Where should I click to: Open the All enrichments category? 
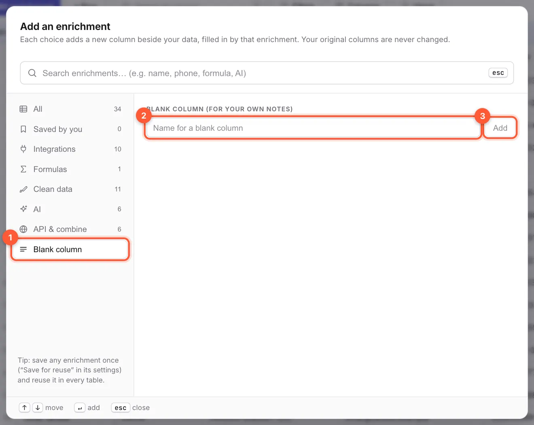pyautogui.click(x=70, y=109)
